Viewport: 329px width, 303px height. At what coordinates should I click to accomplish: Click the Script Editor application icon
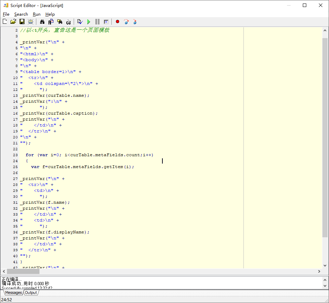point(6,6)
